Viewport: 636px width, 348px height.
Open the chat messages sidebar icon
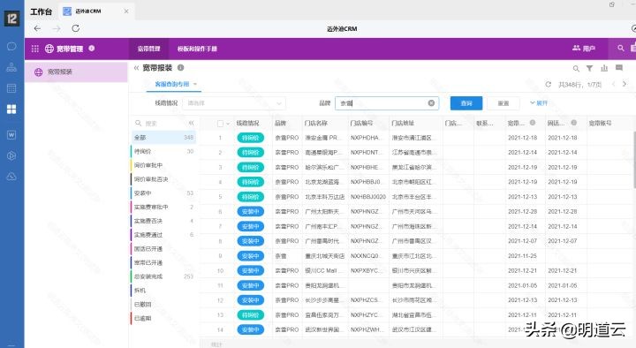pyautogui.click(x=11, y=46)
